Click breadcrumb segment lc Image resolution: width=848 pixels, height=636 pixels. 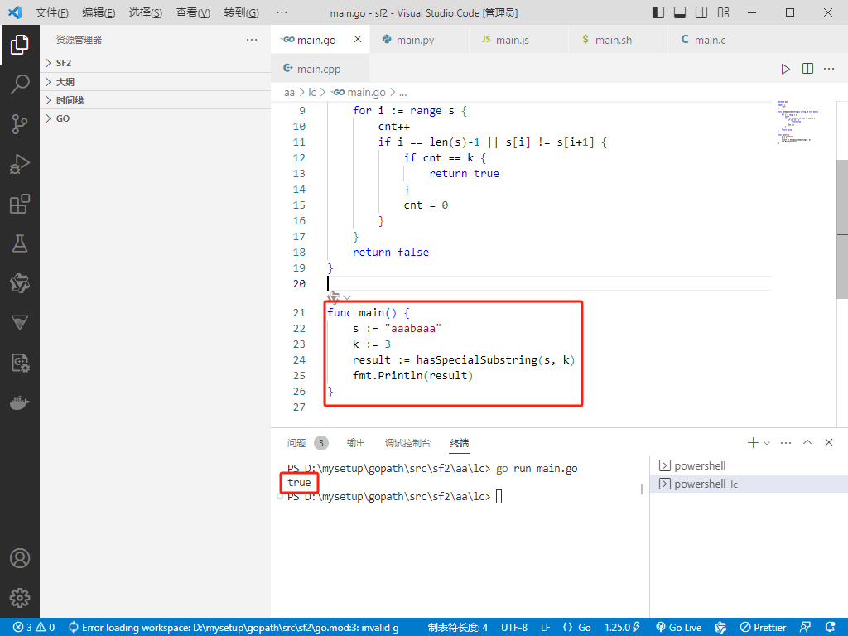(312, 93)
